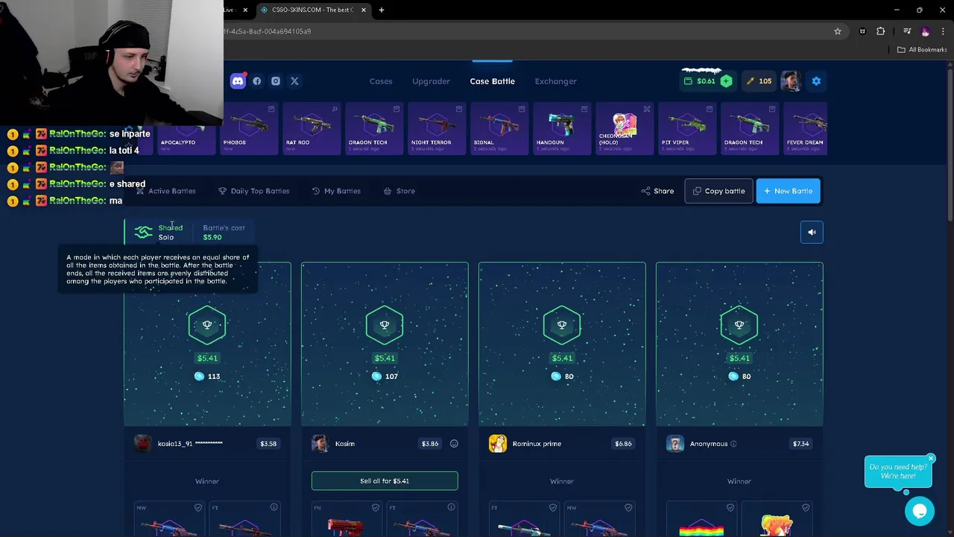Screen dimensions: 954x537
Task: Close the CSGO-SKINS.COM tab
Action: click(364, 10)
